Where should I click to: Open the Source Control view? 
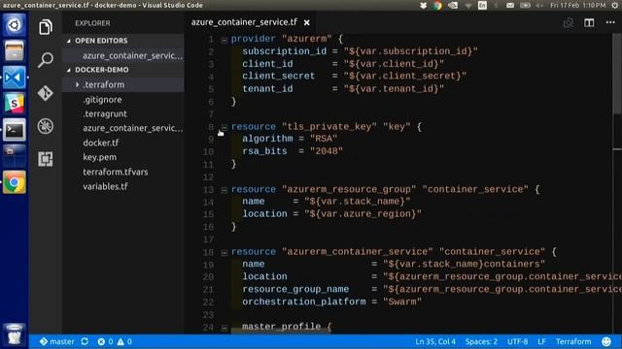click(x=46, y=93)
